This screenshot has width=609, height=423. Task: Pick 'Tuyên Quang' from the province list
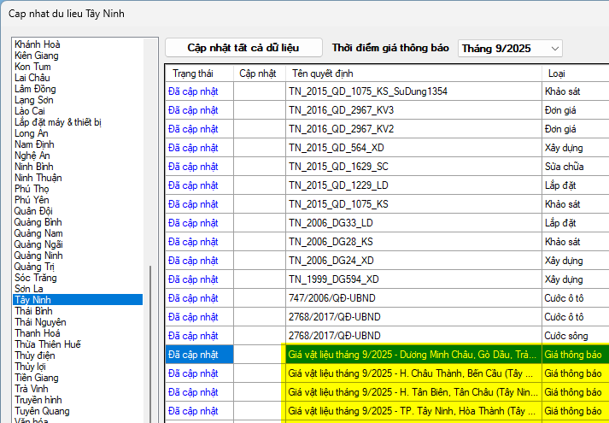tap(41, 411)
